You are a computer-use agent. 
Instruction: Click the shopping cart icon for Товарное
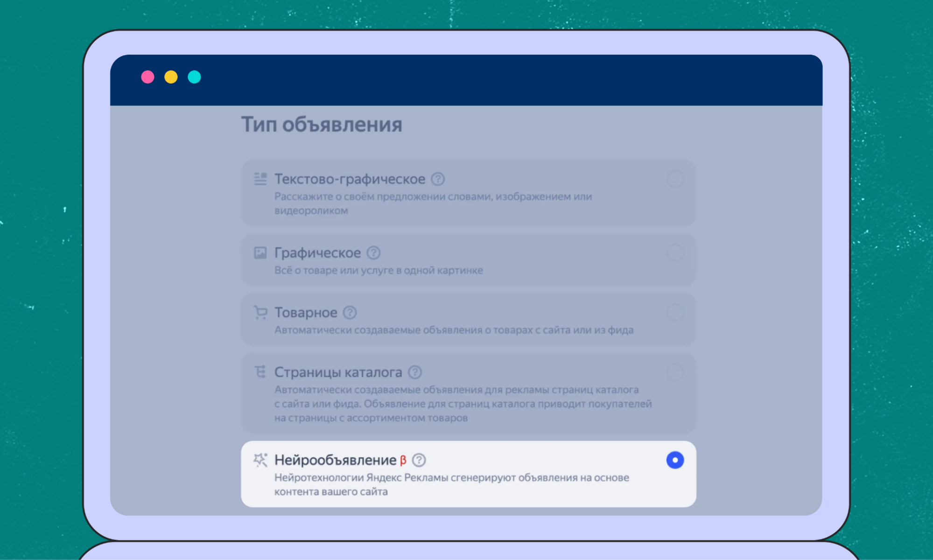point(260,312)
